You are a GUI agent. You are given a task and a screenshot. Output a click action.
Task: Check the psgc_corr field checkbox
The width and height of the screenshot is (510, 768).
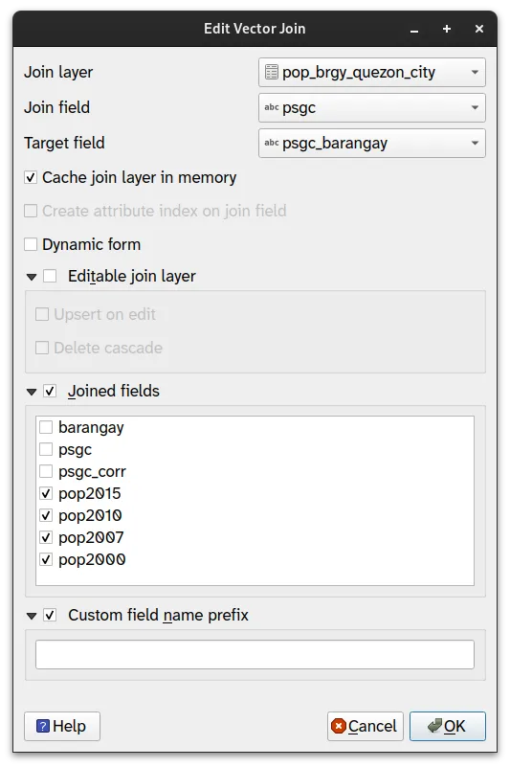[46, 471]
